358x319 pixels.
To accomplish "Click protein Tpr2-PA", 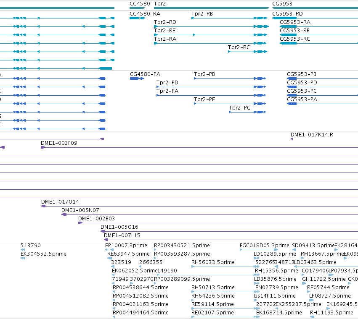I will [x=167, y=91].
